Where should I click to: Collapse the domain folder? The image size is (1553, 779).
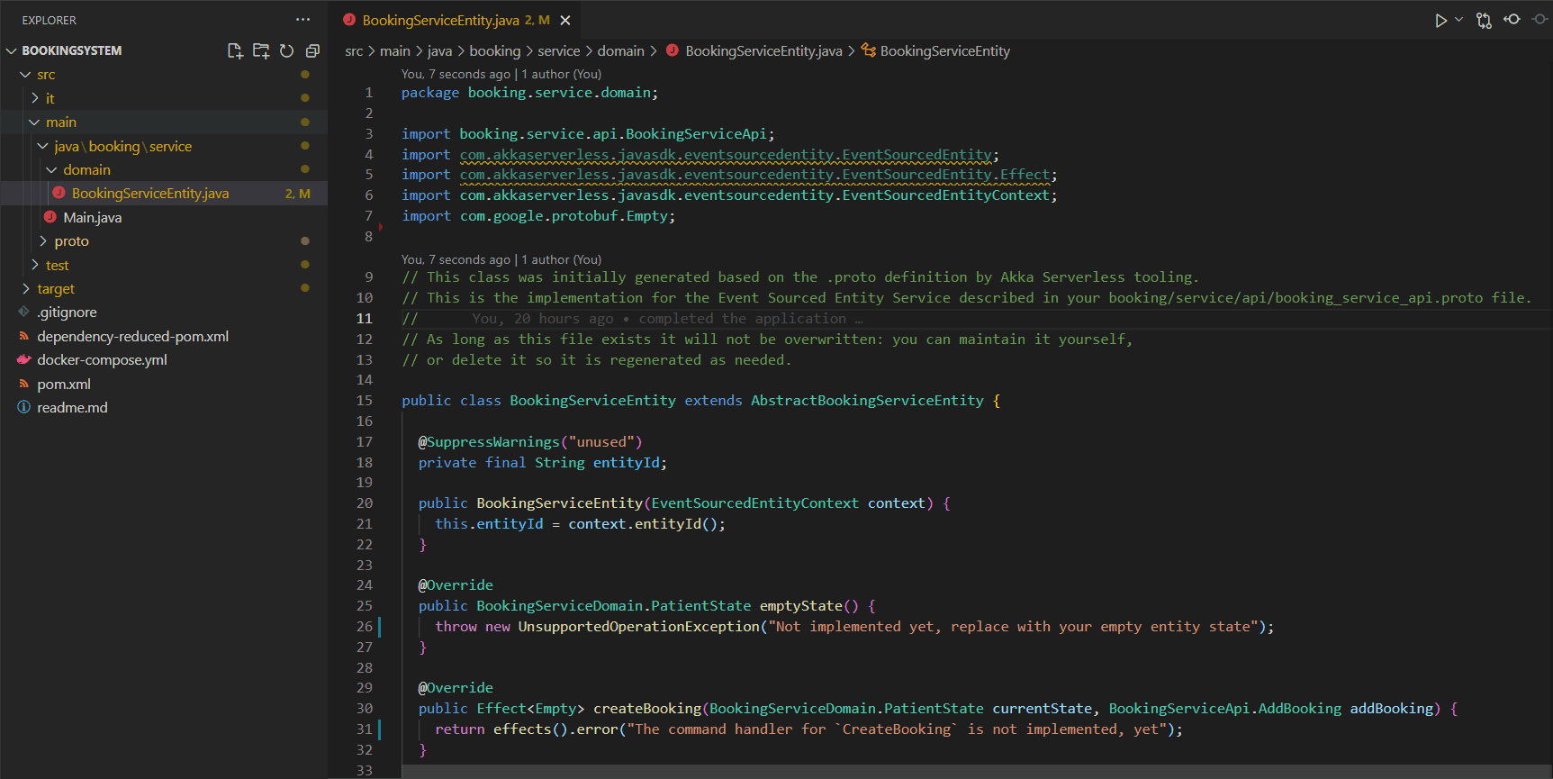pyautogui.click(x=51, y=169)
